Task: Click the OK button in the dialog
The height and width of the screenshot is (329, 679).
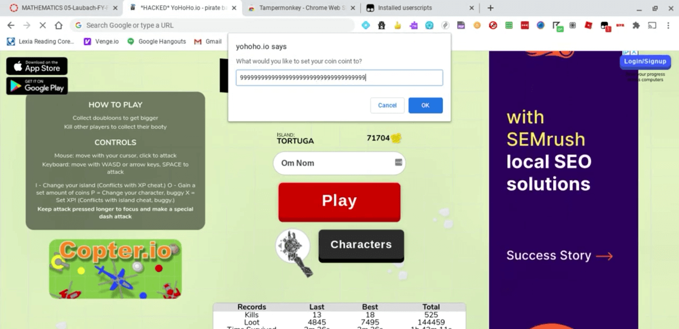Action: pos(425,105)
